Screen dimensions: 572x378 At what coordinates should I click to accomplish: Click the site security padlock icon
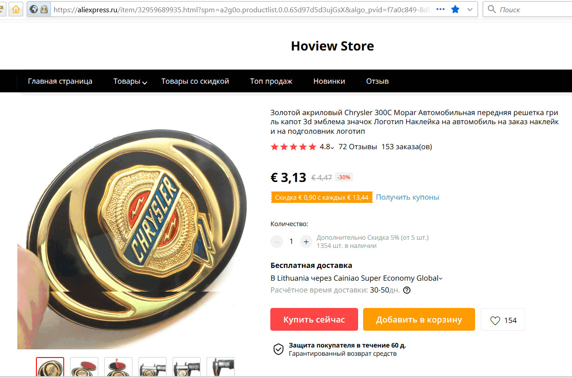44,9
